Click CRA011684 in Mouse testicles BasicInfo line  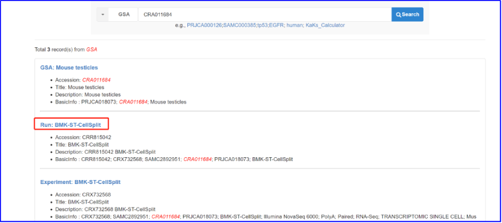[x=133, y=102]
